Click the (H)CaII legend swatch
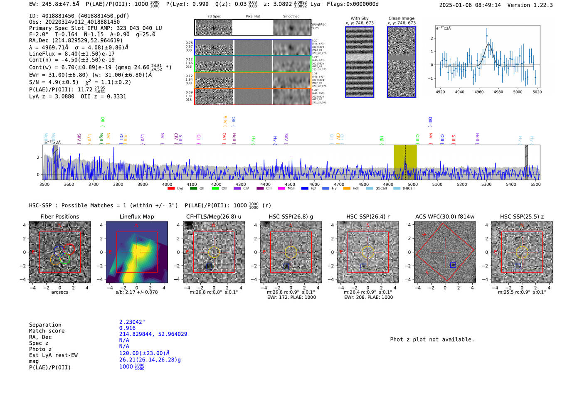Viewport: 582px width, 396px height. [x=397, y=189]
